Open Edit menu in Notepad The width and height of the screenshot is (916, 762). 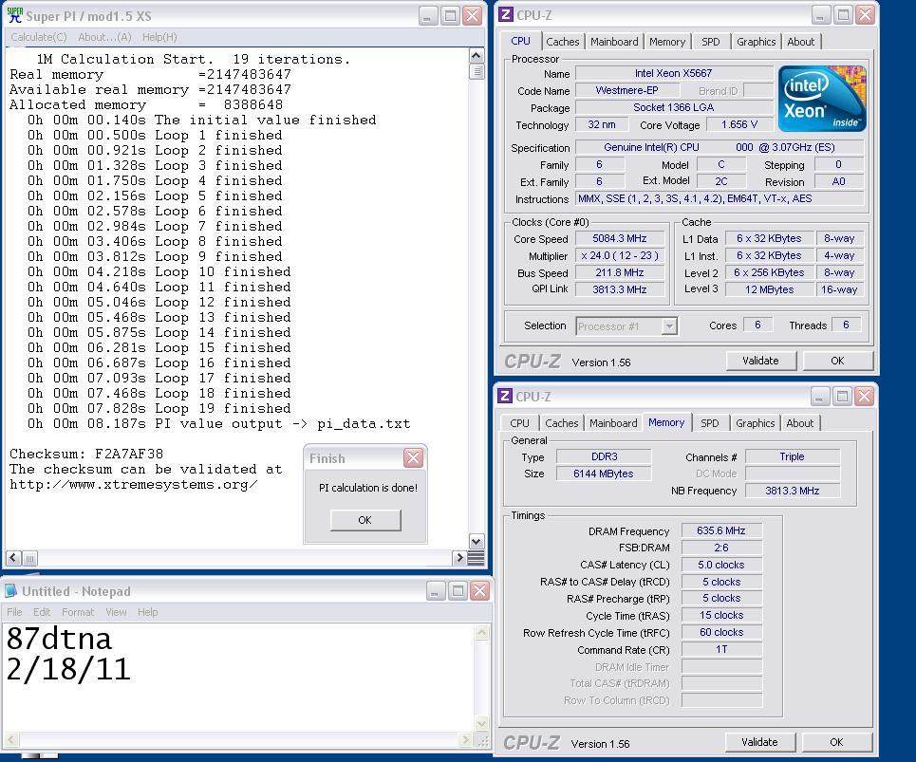42,612
